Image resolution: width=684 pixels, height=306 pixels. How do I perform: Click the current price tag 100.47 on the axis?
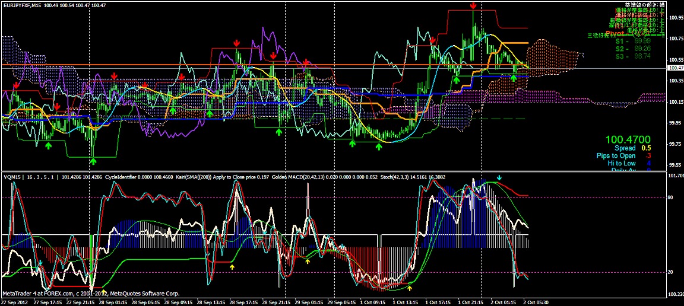[675, 68]
